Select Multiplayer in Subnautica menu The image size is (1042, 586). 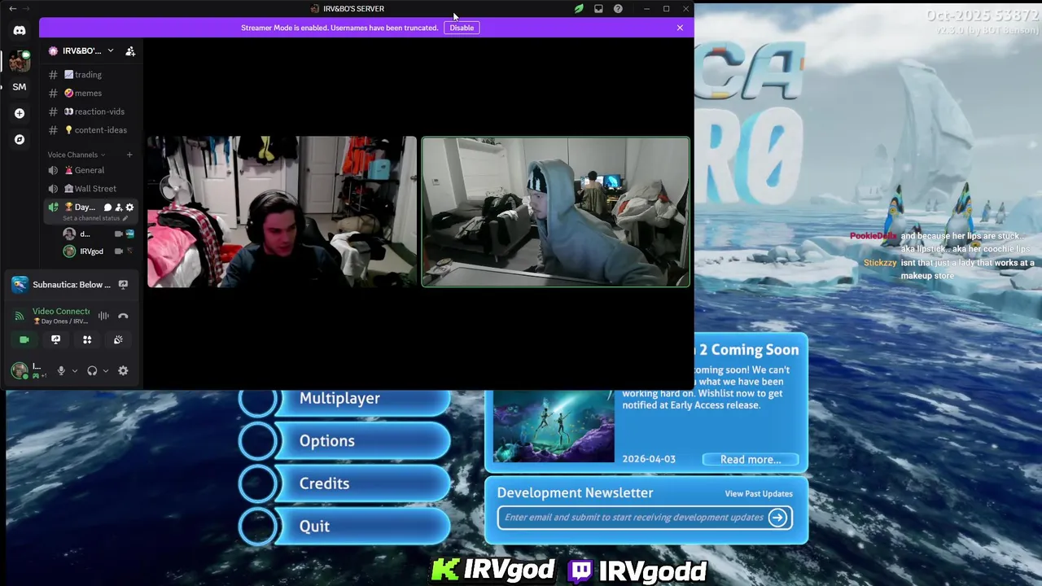click(x=345, y=399)
